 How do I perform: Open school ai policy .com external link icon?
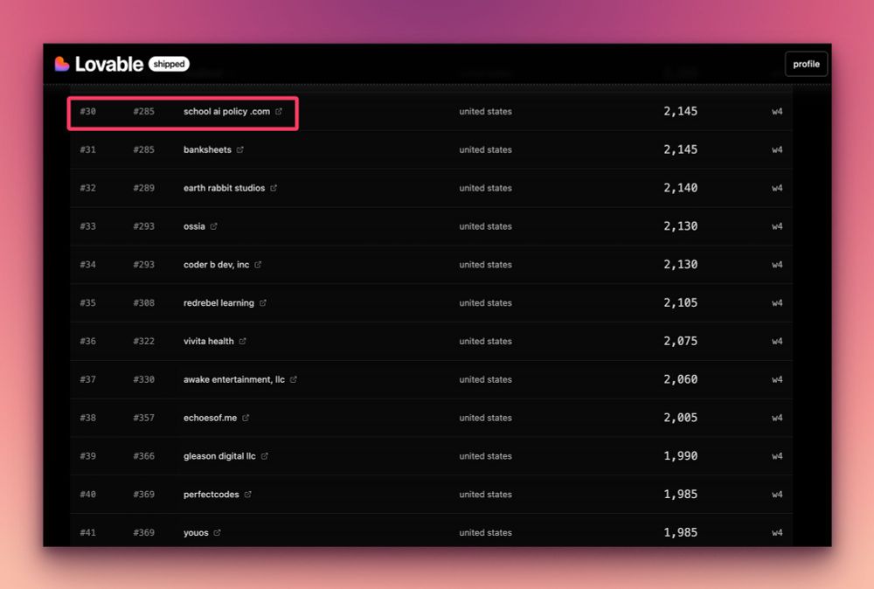(x=279, y=112)
